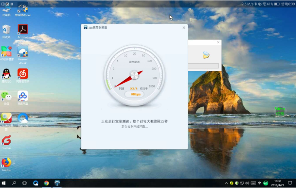Open taskbar search magnifier

click(x=14, y=183)
